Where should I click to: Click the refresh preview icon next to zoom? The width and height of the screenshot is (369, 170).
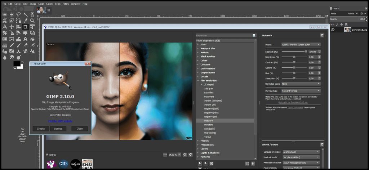[x=190, y=155]
